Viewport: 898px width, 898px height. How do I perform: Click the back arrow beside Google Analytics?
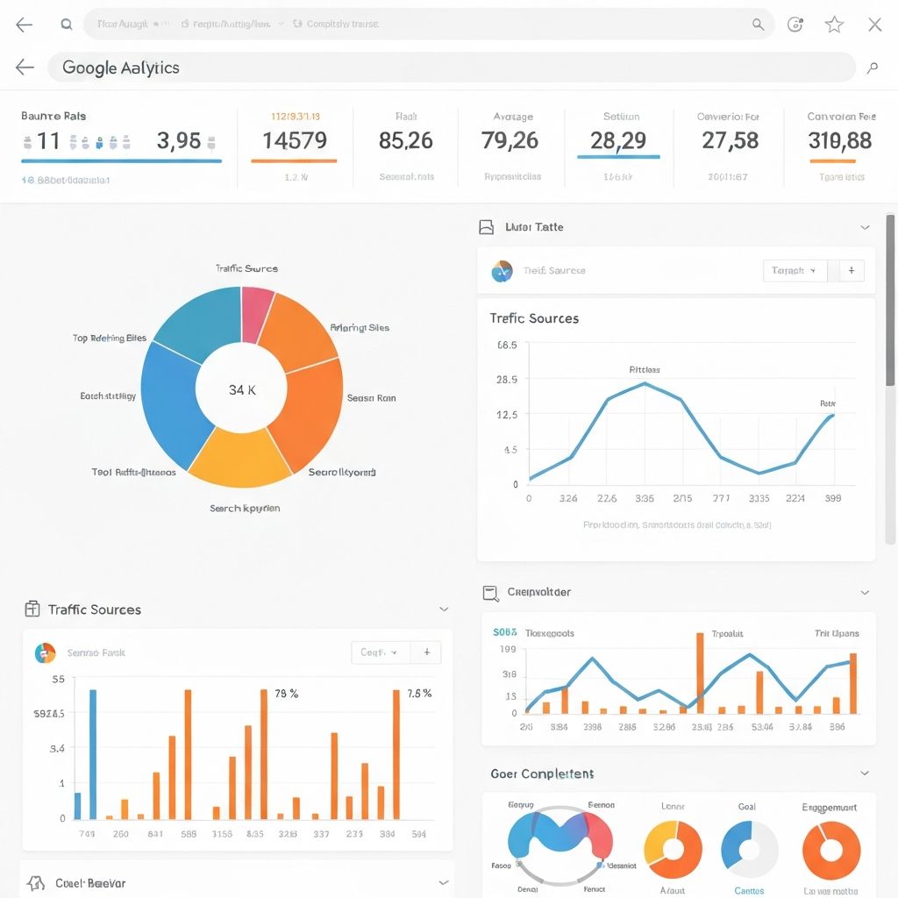click(x=25, y=68)
